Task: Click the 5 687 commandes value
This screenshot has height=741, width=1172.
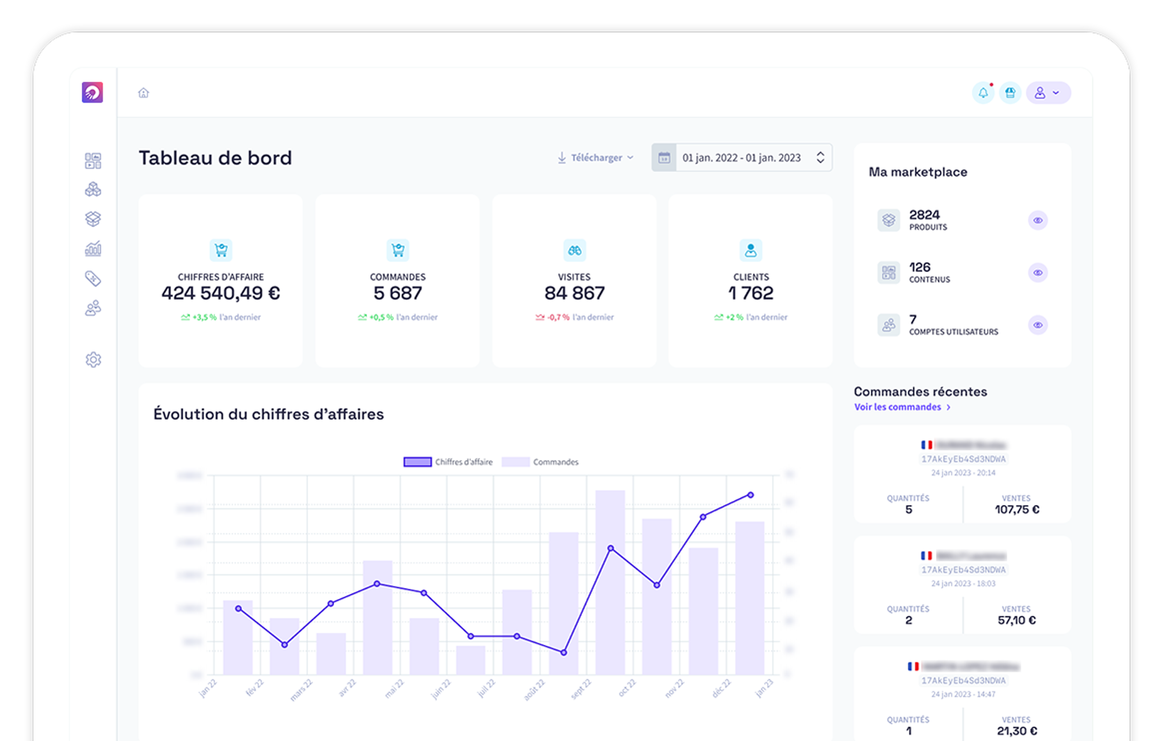Action: 398,293
